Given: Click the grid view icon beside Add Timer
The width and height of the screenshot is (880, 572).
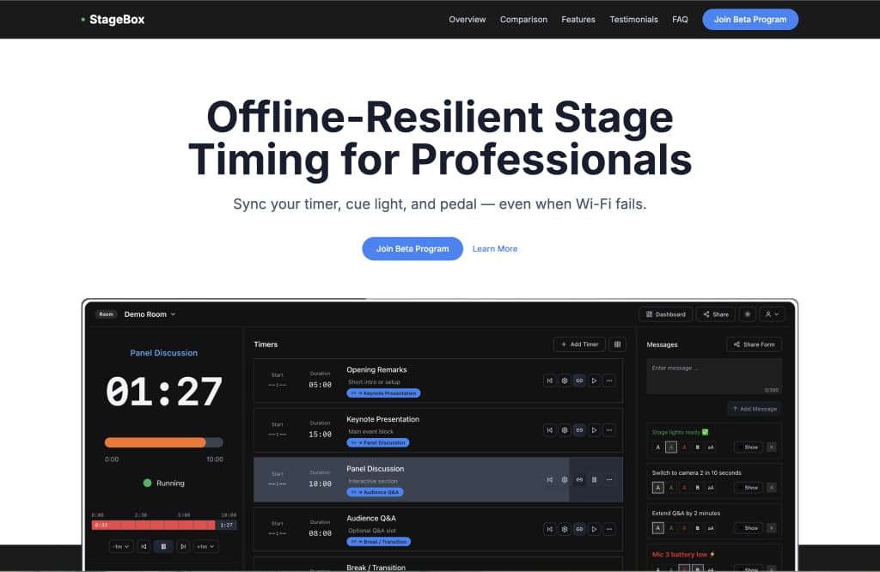Looking at the screenshot, I should click(x=617, y=344).
